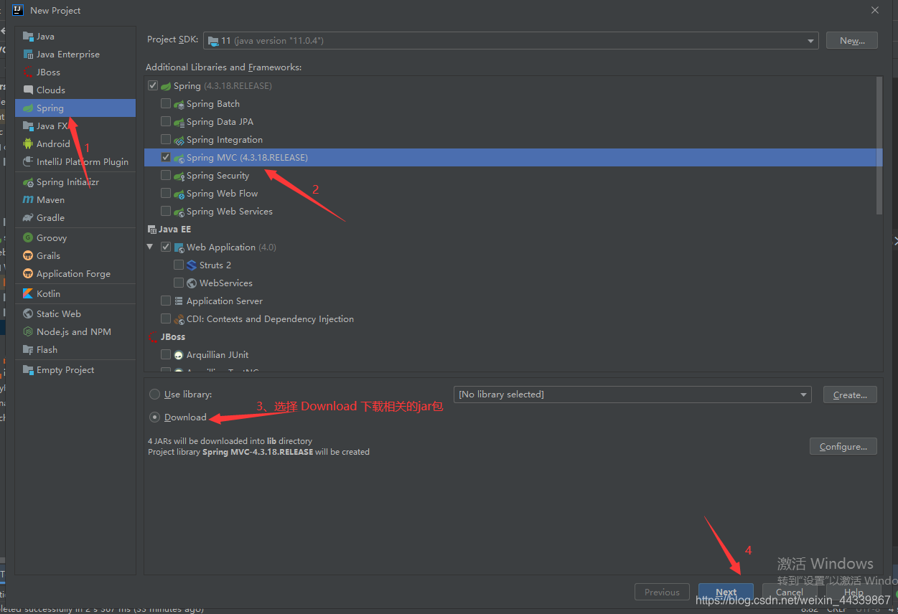Enable CDI Contexts and Dependency Injection checkbox
Viewport: 898px width, 614px height.
coord(166,318)
